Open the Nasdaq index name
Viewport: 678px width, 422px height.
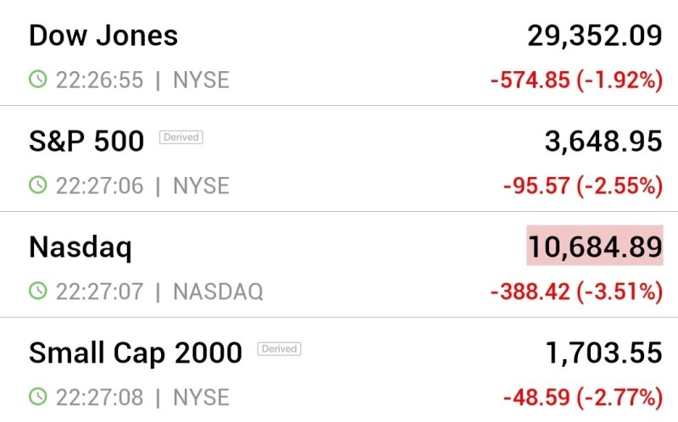[x=81, y=247]
